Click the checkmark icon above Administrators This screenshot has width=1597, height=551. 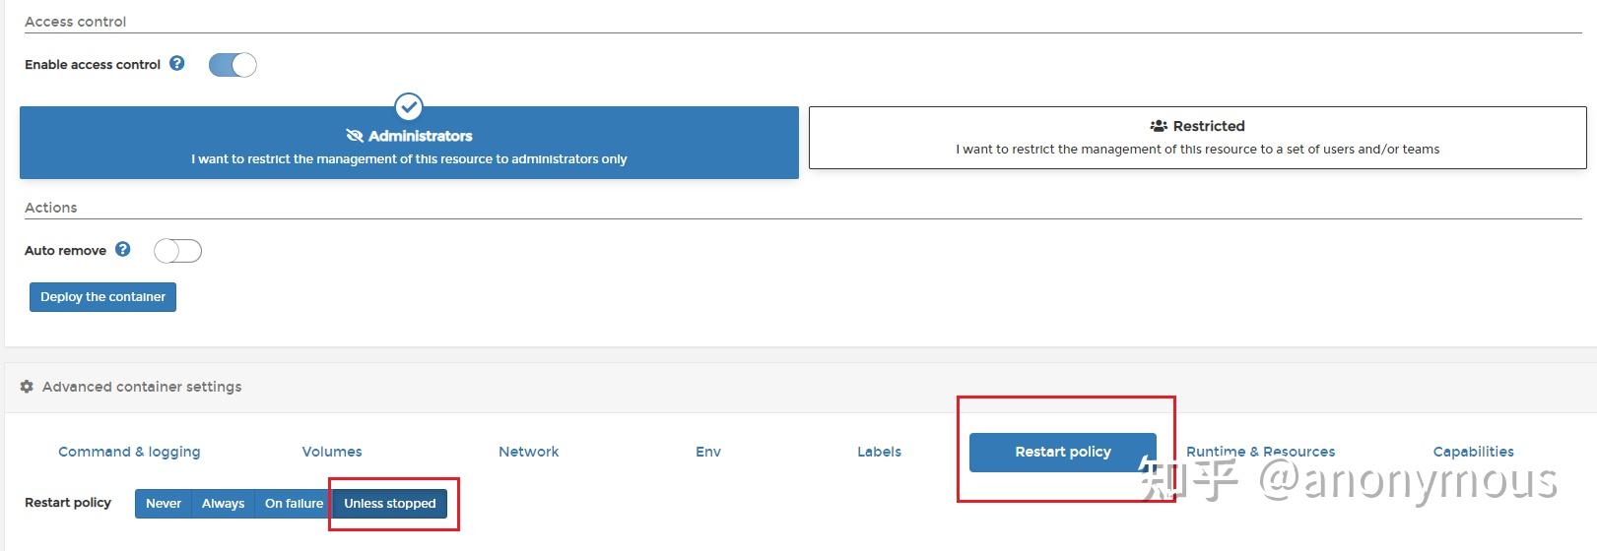(x=409, y=105)
